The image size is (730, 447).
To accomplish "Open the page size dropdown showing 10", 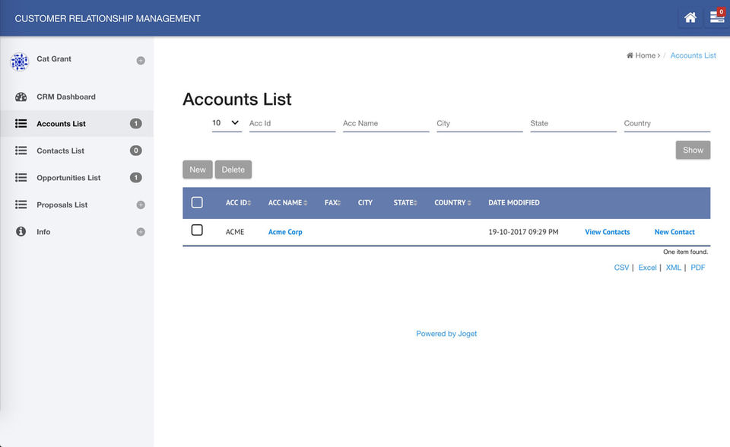I will coord(227,123).
